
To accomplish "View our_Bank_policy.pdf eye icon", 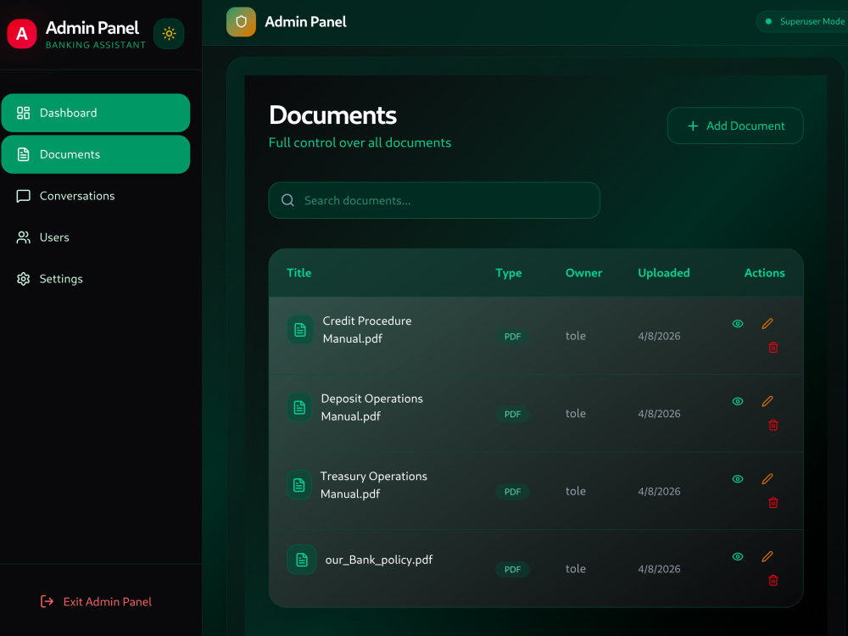I will 738,557.
